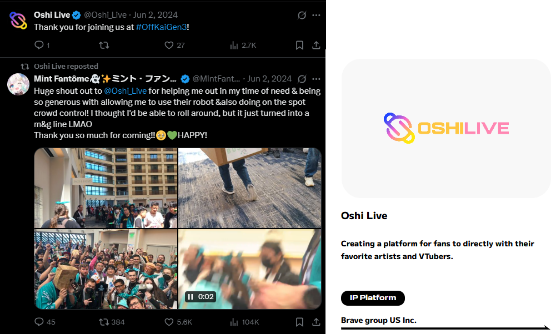Open more options on Oshi Live tweet
This screenshot has height=334, width=556.
[x=316, y=15]
